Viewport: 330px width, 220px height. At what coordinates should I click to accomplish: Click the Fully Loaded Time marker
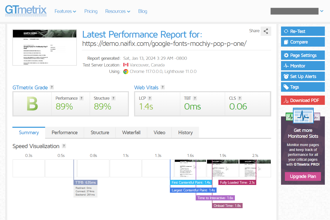point(237,182)
